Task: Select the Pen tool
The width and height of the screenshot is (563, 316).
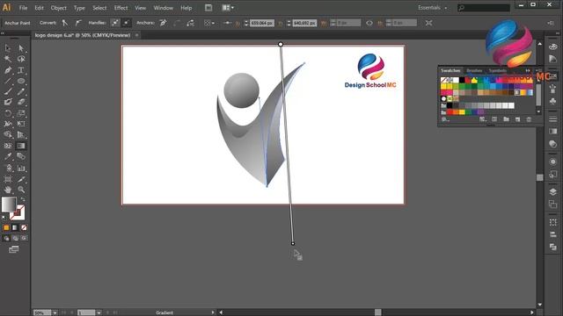Action: tap(8, 70)
